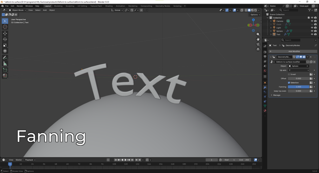
Task: Open the Render properties tab
Action: 265,52
